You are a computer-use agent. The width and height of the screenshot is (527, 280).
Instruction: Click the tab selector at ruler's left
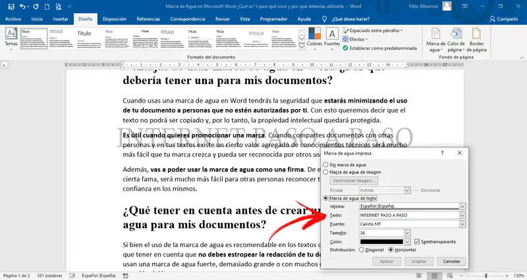5,64
